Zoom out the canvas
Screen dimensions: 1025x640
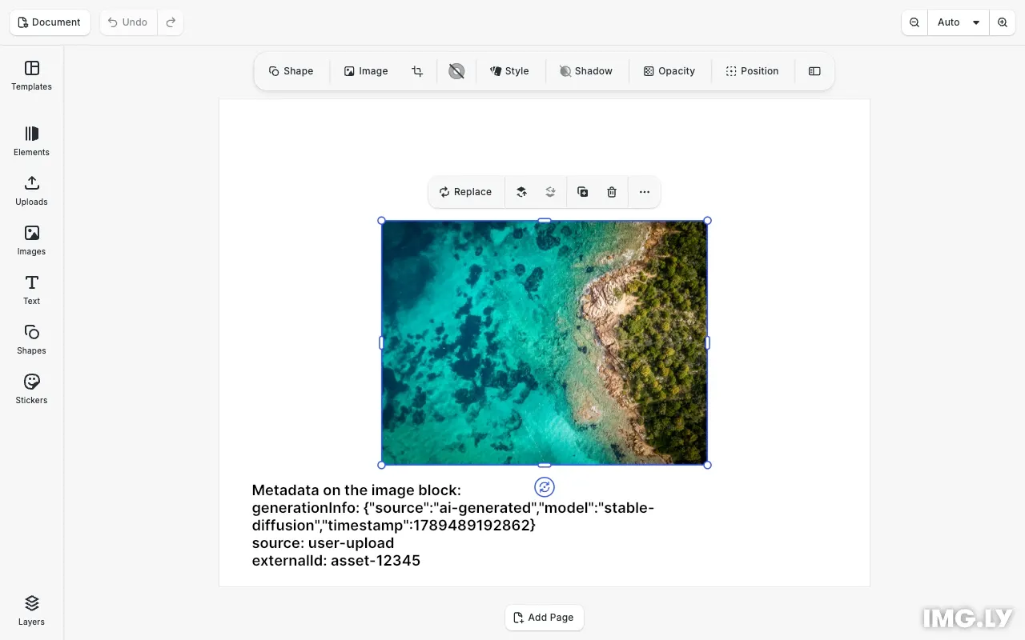pyautogui.click(x=914, y=22)
